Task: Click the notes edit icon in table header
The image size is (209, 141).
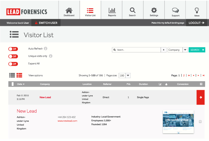Action: [x=160, y=84]
